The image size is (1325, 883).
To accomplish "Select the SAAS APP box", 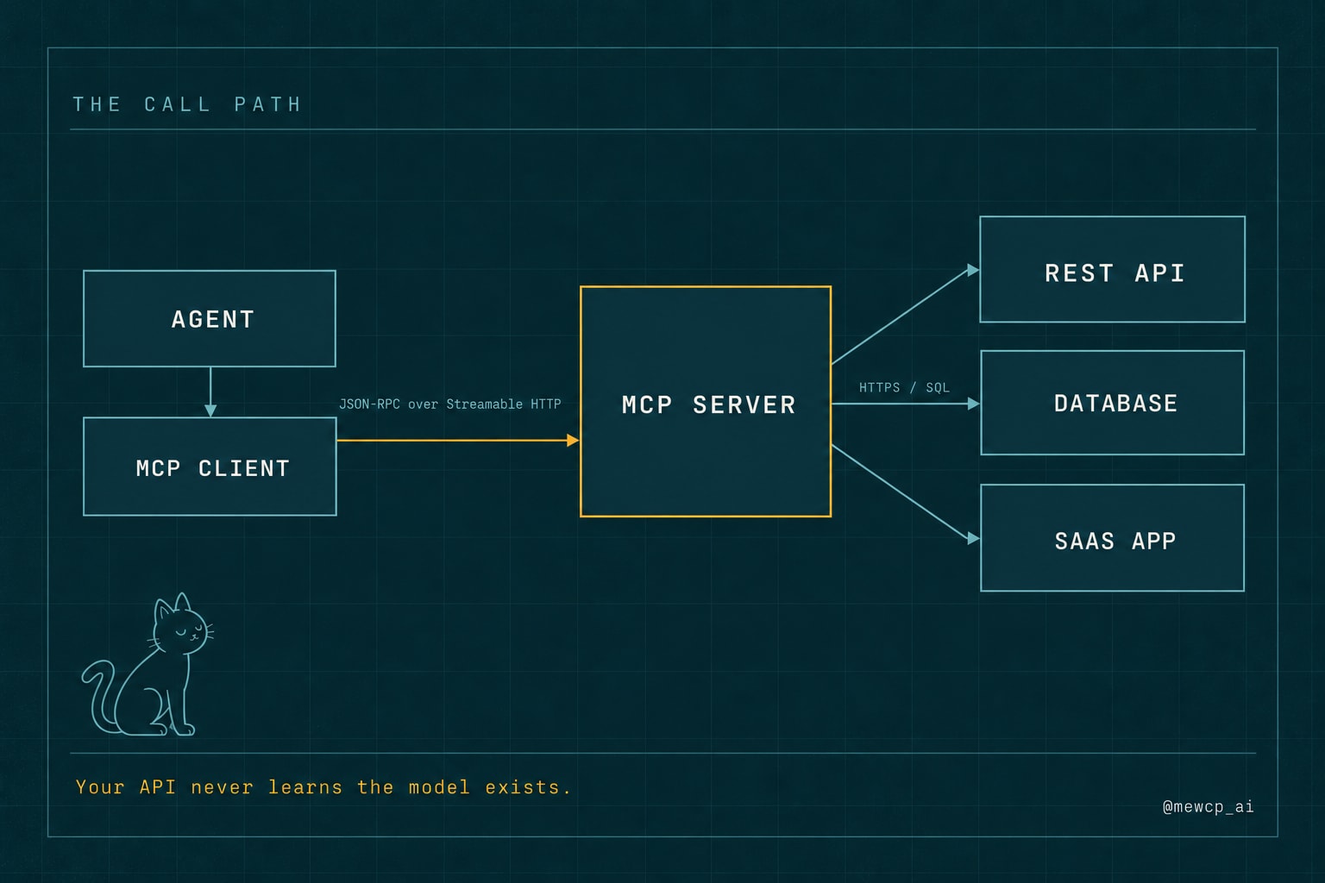I will [x=1113, y=538].
